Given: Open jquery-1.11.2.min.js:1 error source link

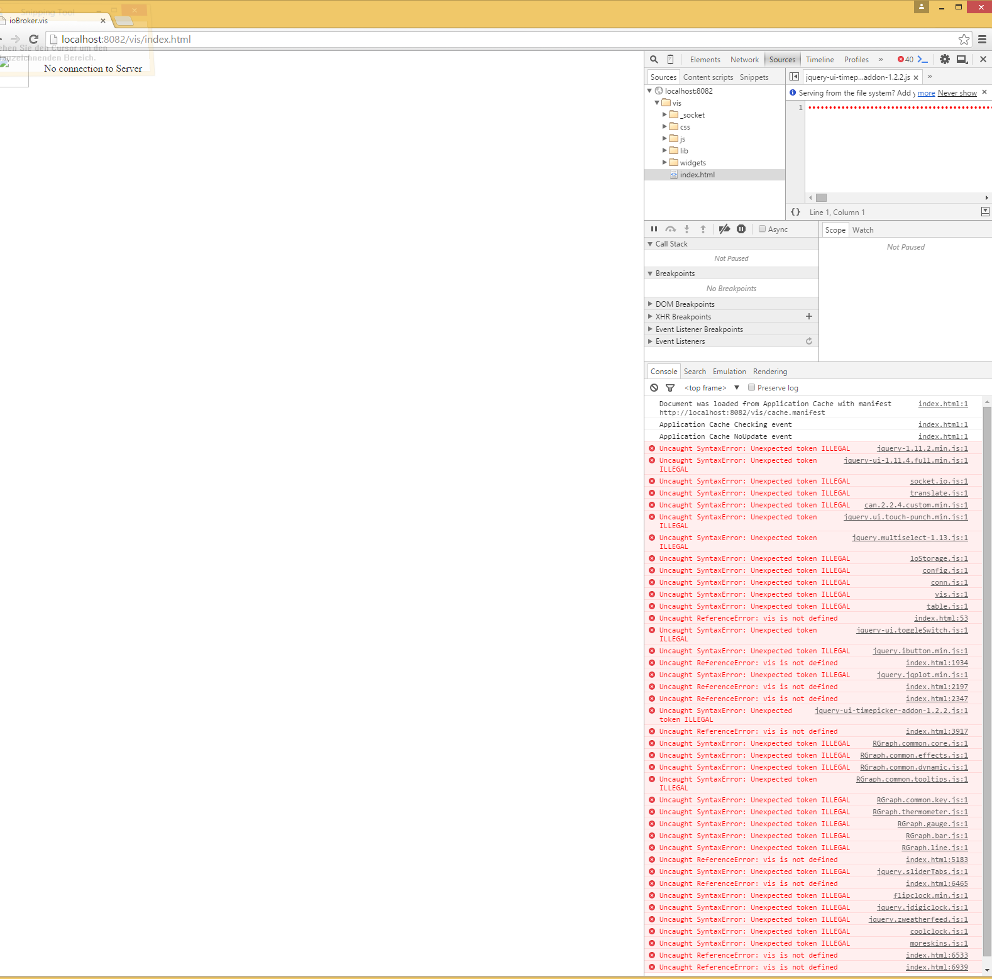Looking at the screenshot, I should (922, 448).
